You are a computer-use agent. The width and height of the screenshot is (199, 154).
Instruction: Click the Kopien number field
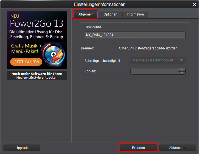[154, 71]
